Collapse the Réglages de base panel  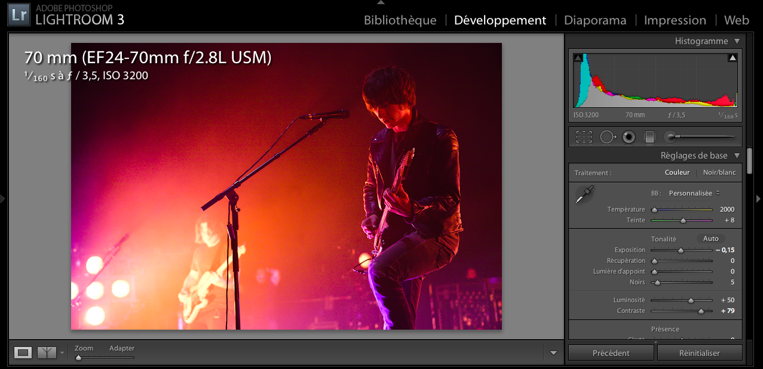pos(737,156)
